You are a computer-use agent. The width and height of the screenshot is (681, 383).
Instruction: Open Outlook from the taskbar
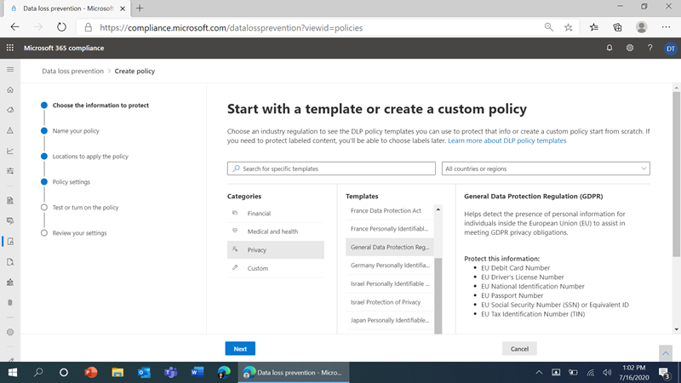tap(144, 372)
